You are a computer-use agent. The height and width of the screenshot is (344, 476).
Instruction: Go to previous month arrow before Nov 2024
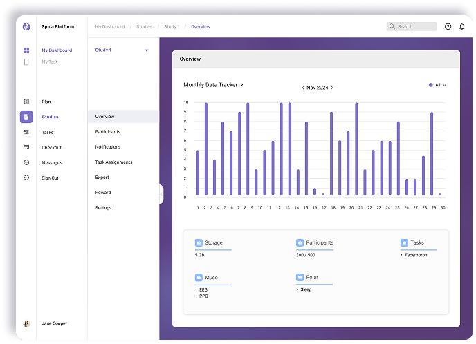point(302,88)
